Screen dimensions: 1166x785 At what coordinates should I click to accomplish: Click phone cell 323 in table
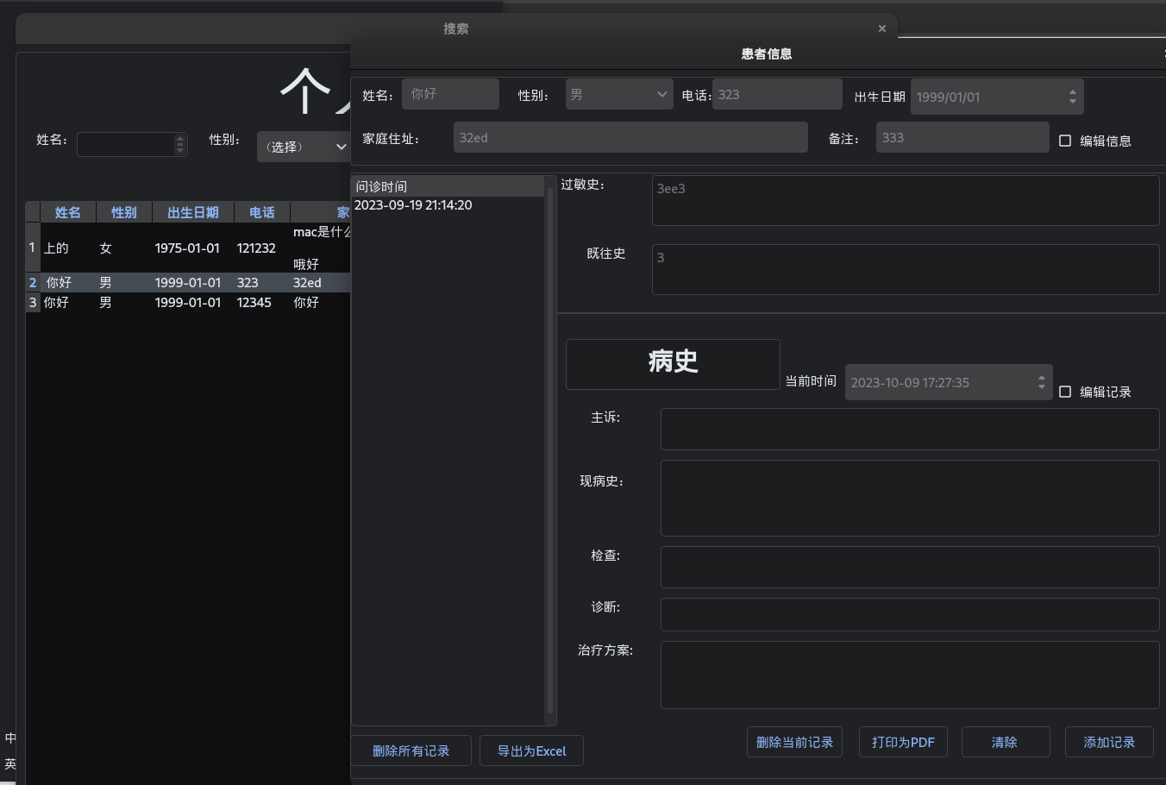click(x=262, y=283)
